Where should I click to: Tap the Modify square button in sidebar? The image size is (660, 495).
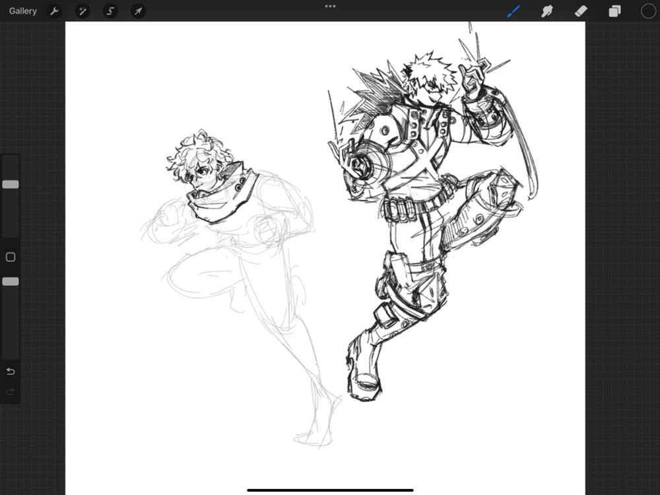[11, 257]
